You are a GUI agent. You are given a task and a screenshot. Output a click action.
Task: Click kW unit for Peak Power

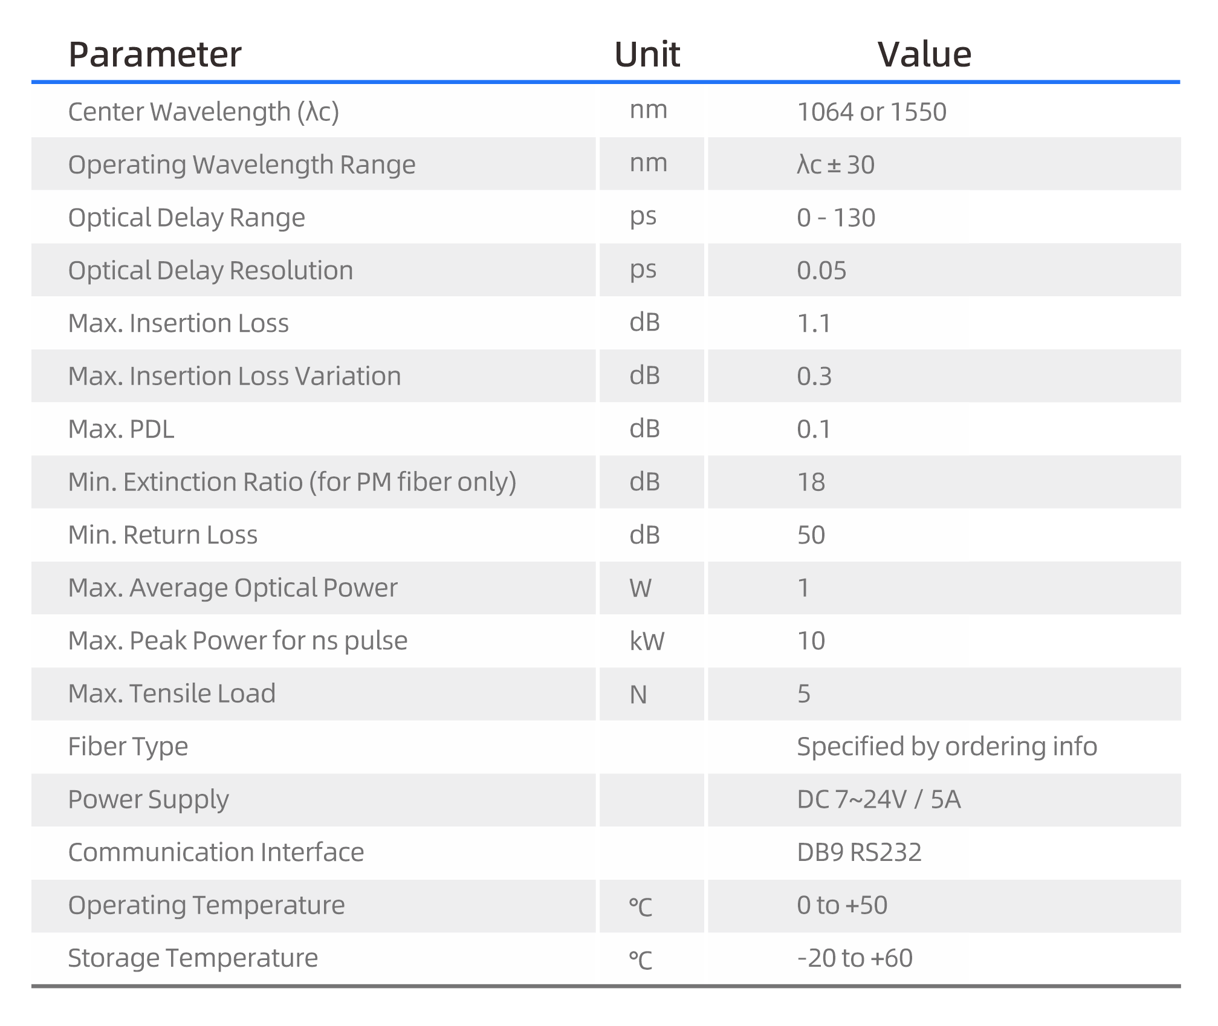click(646, 641)
